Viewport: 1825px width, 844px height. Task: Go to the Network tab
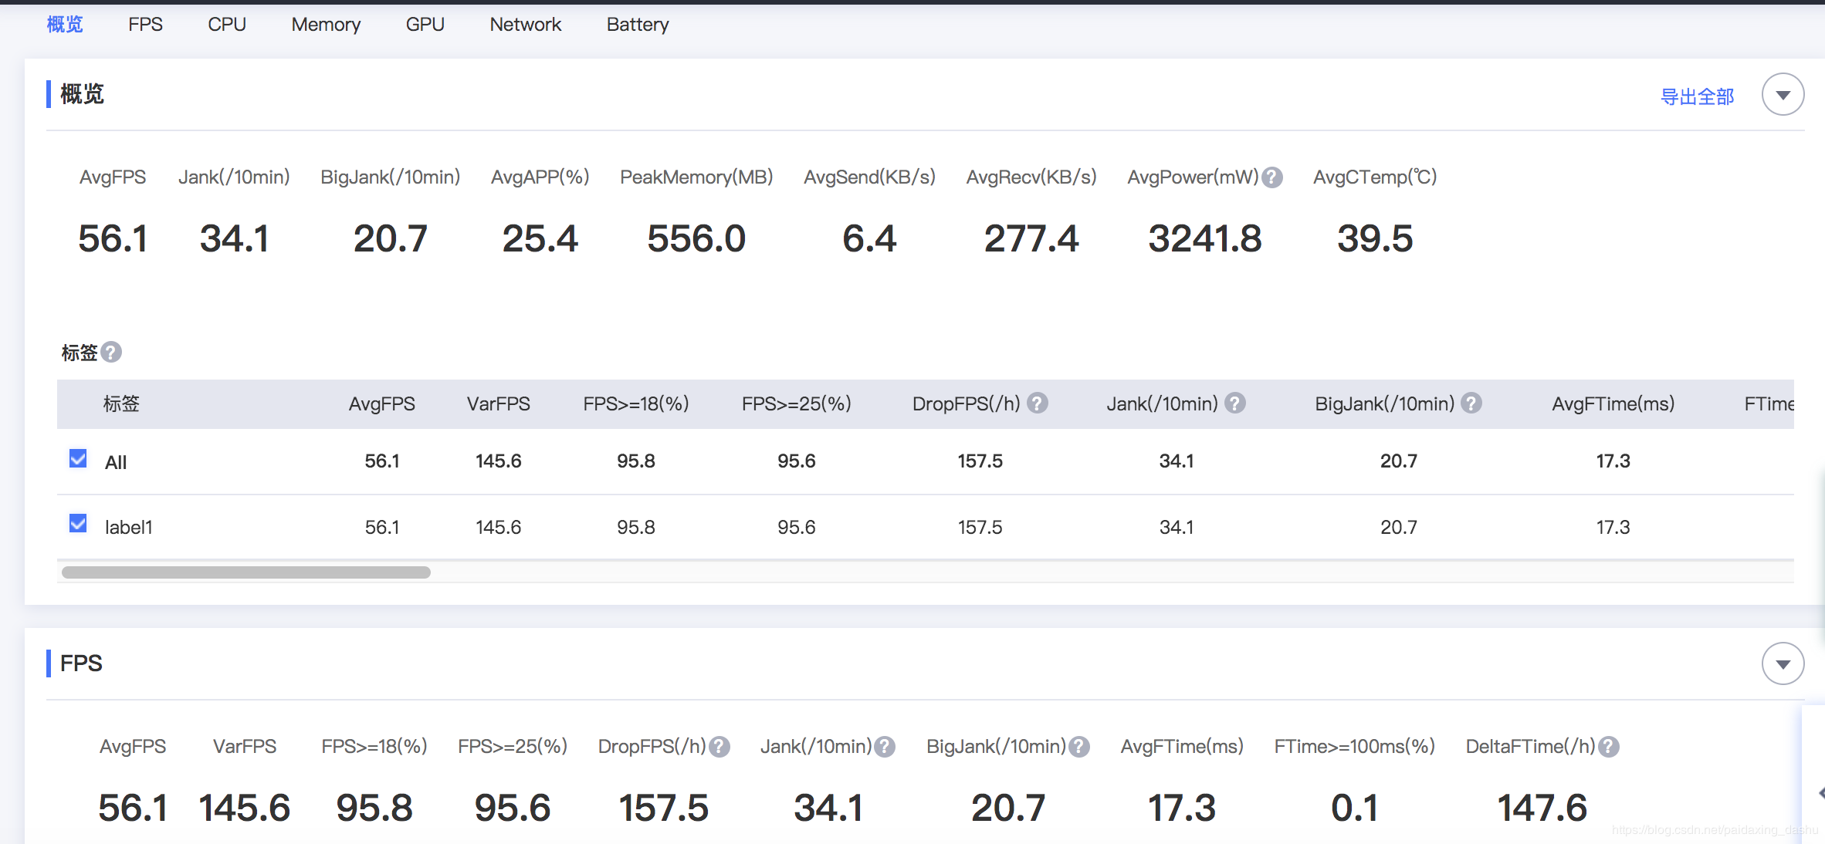click(525, 25)
